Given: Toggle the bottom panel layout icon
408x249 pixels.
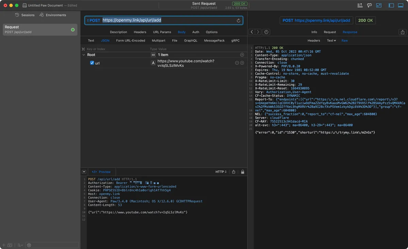Looking at the screenshot, I should (401, 5).
